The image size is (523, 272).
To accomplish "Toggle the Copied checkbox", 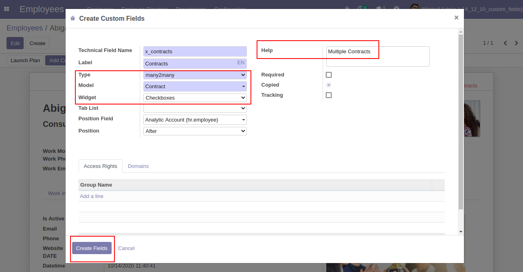I will point(329,85).
